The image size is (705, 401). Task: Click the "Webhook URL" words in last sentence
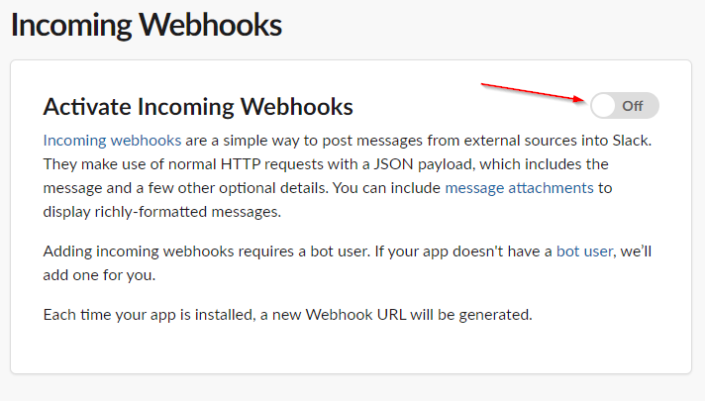coord(355,314)
